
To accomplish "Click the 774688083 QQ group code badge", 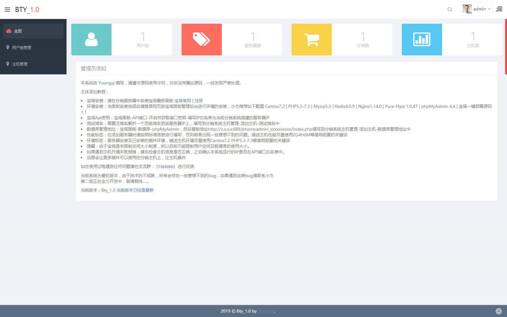I will coord(165,167).
